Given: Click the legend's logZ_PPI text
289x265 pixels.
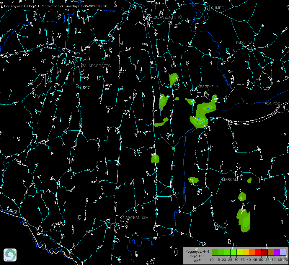Looking at the screenshot, I should pos(197,256).
